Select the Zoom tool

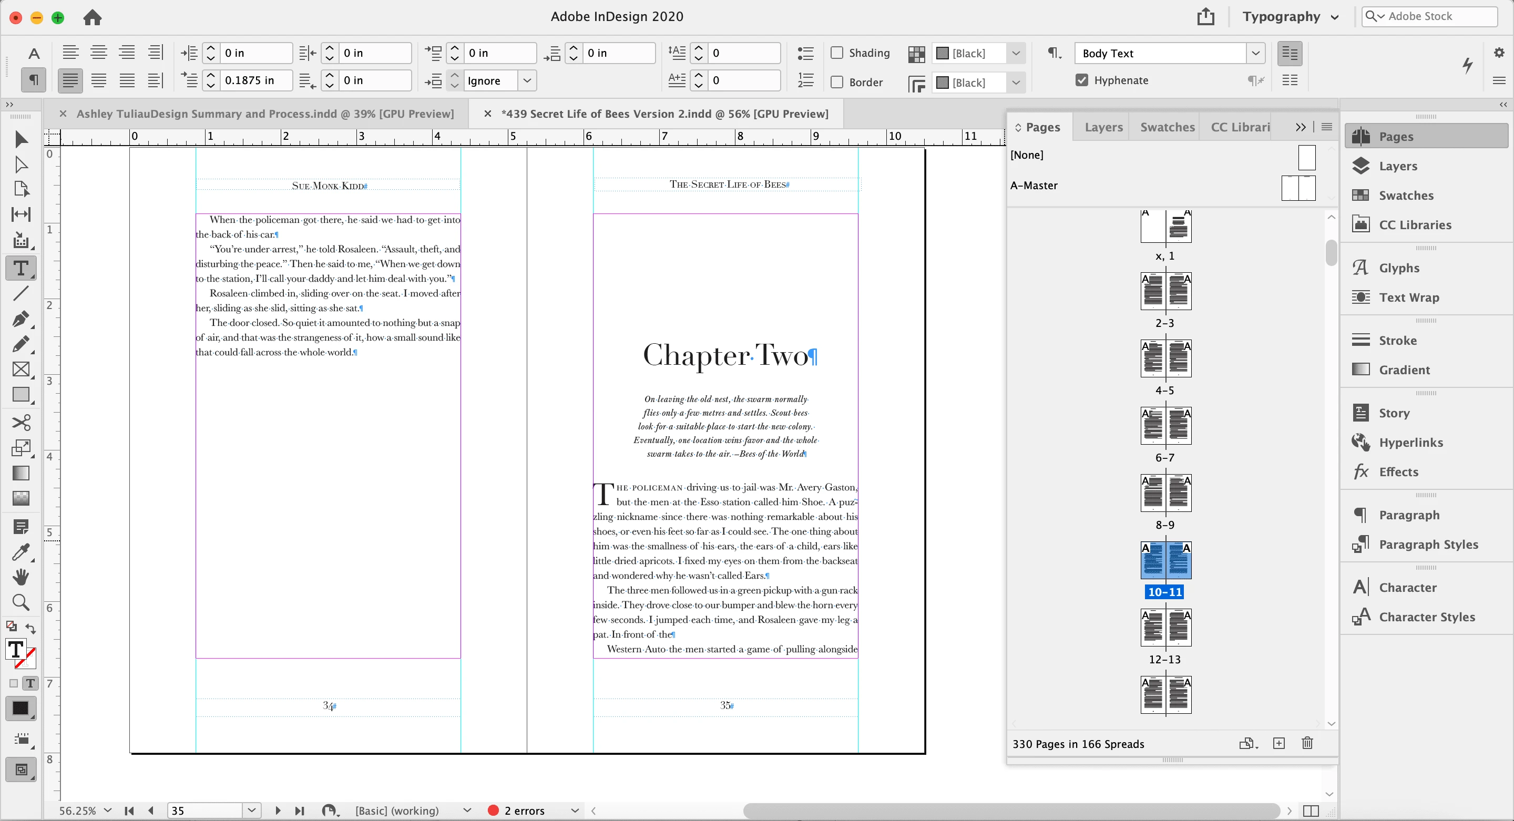21,602
